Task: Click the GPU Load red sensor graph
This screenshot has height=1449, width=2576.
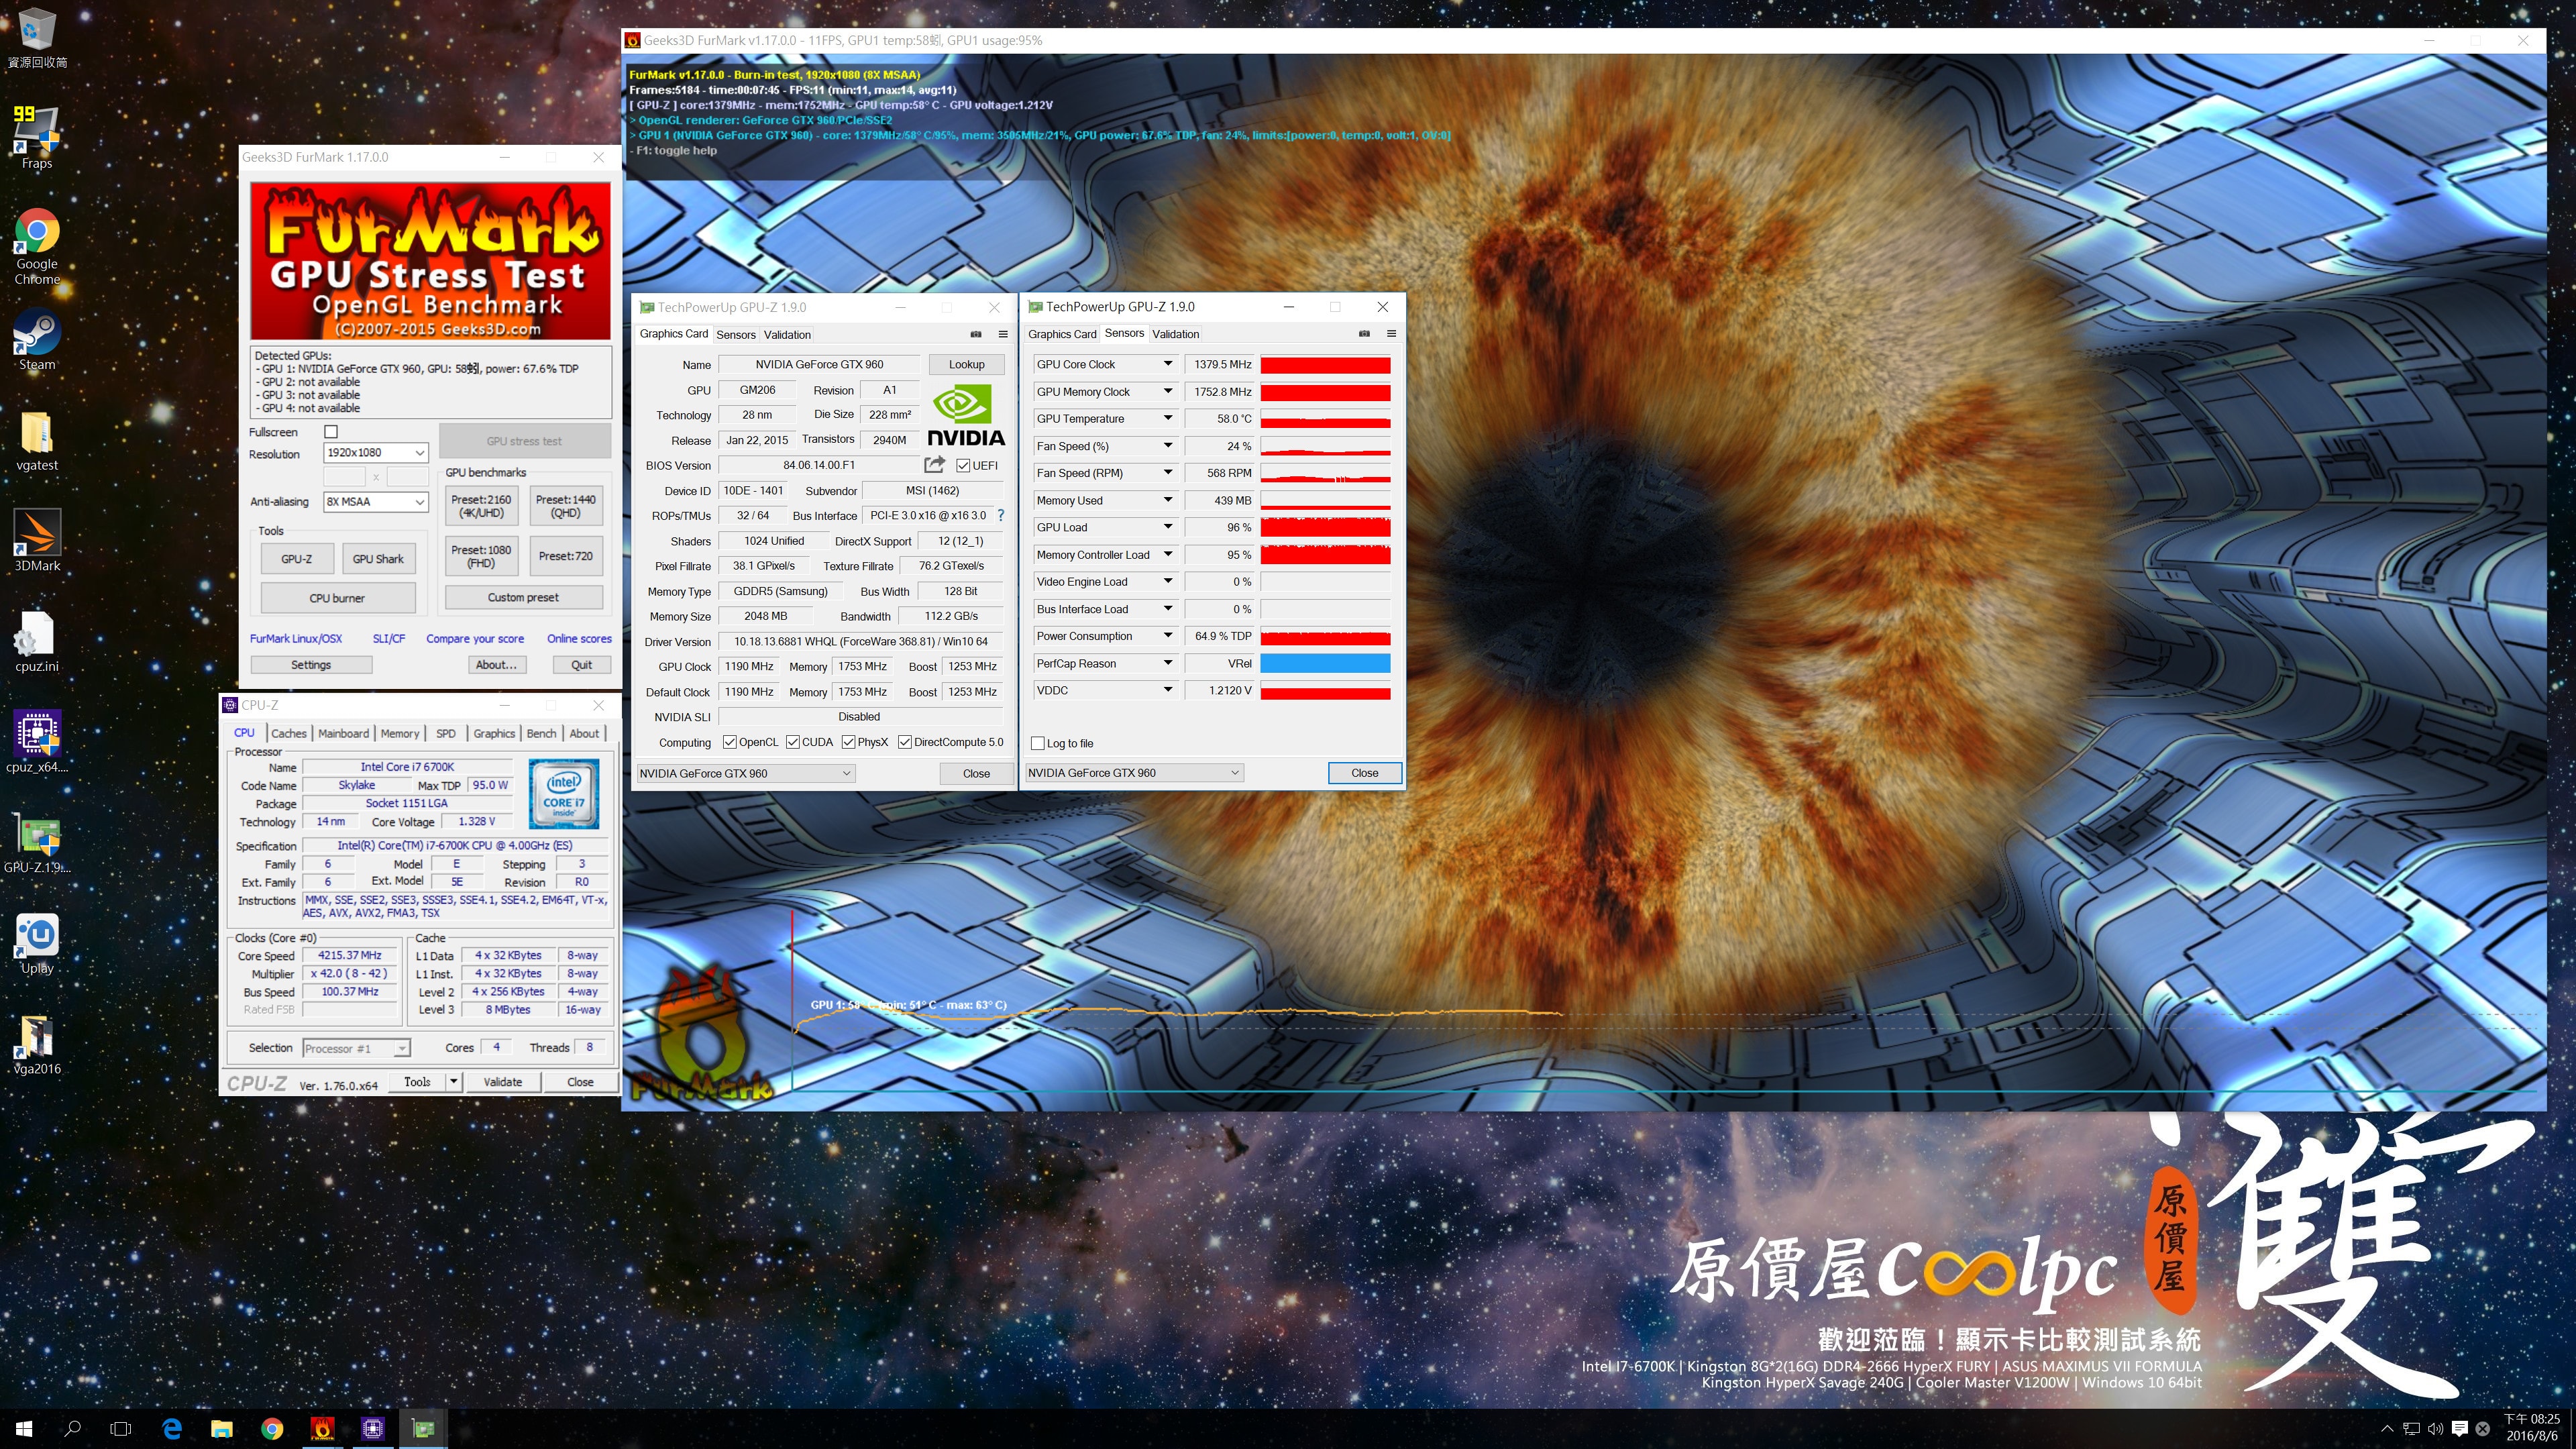Action: [x=1325, y=527]
